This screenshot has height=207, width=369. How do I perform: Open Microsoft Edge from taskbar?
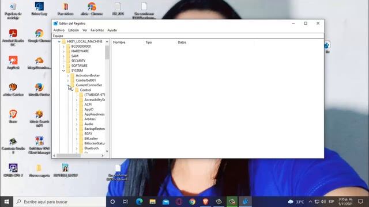[x=139, y=202]
